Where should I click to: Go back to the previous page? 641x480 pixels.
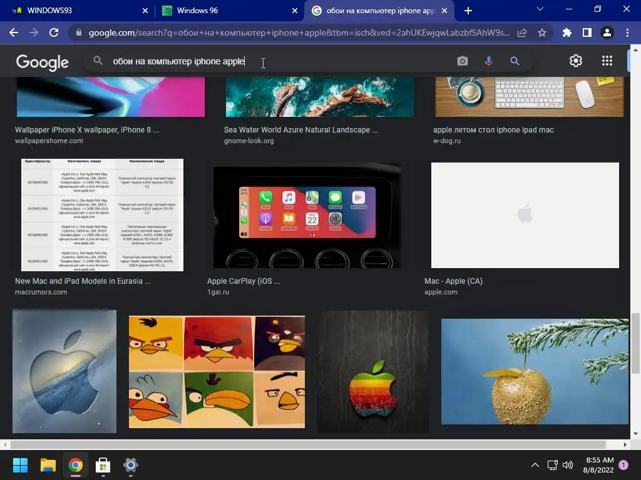14,32
